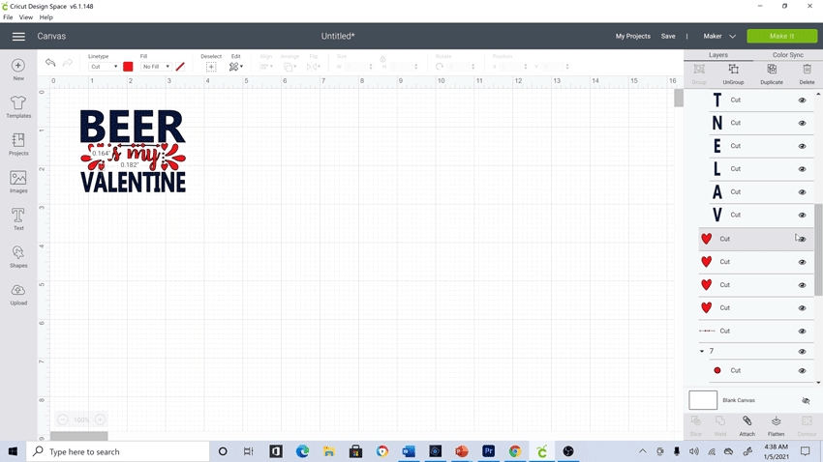Click the Make It button

[782, 36]
